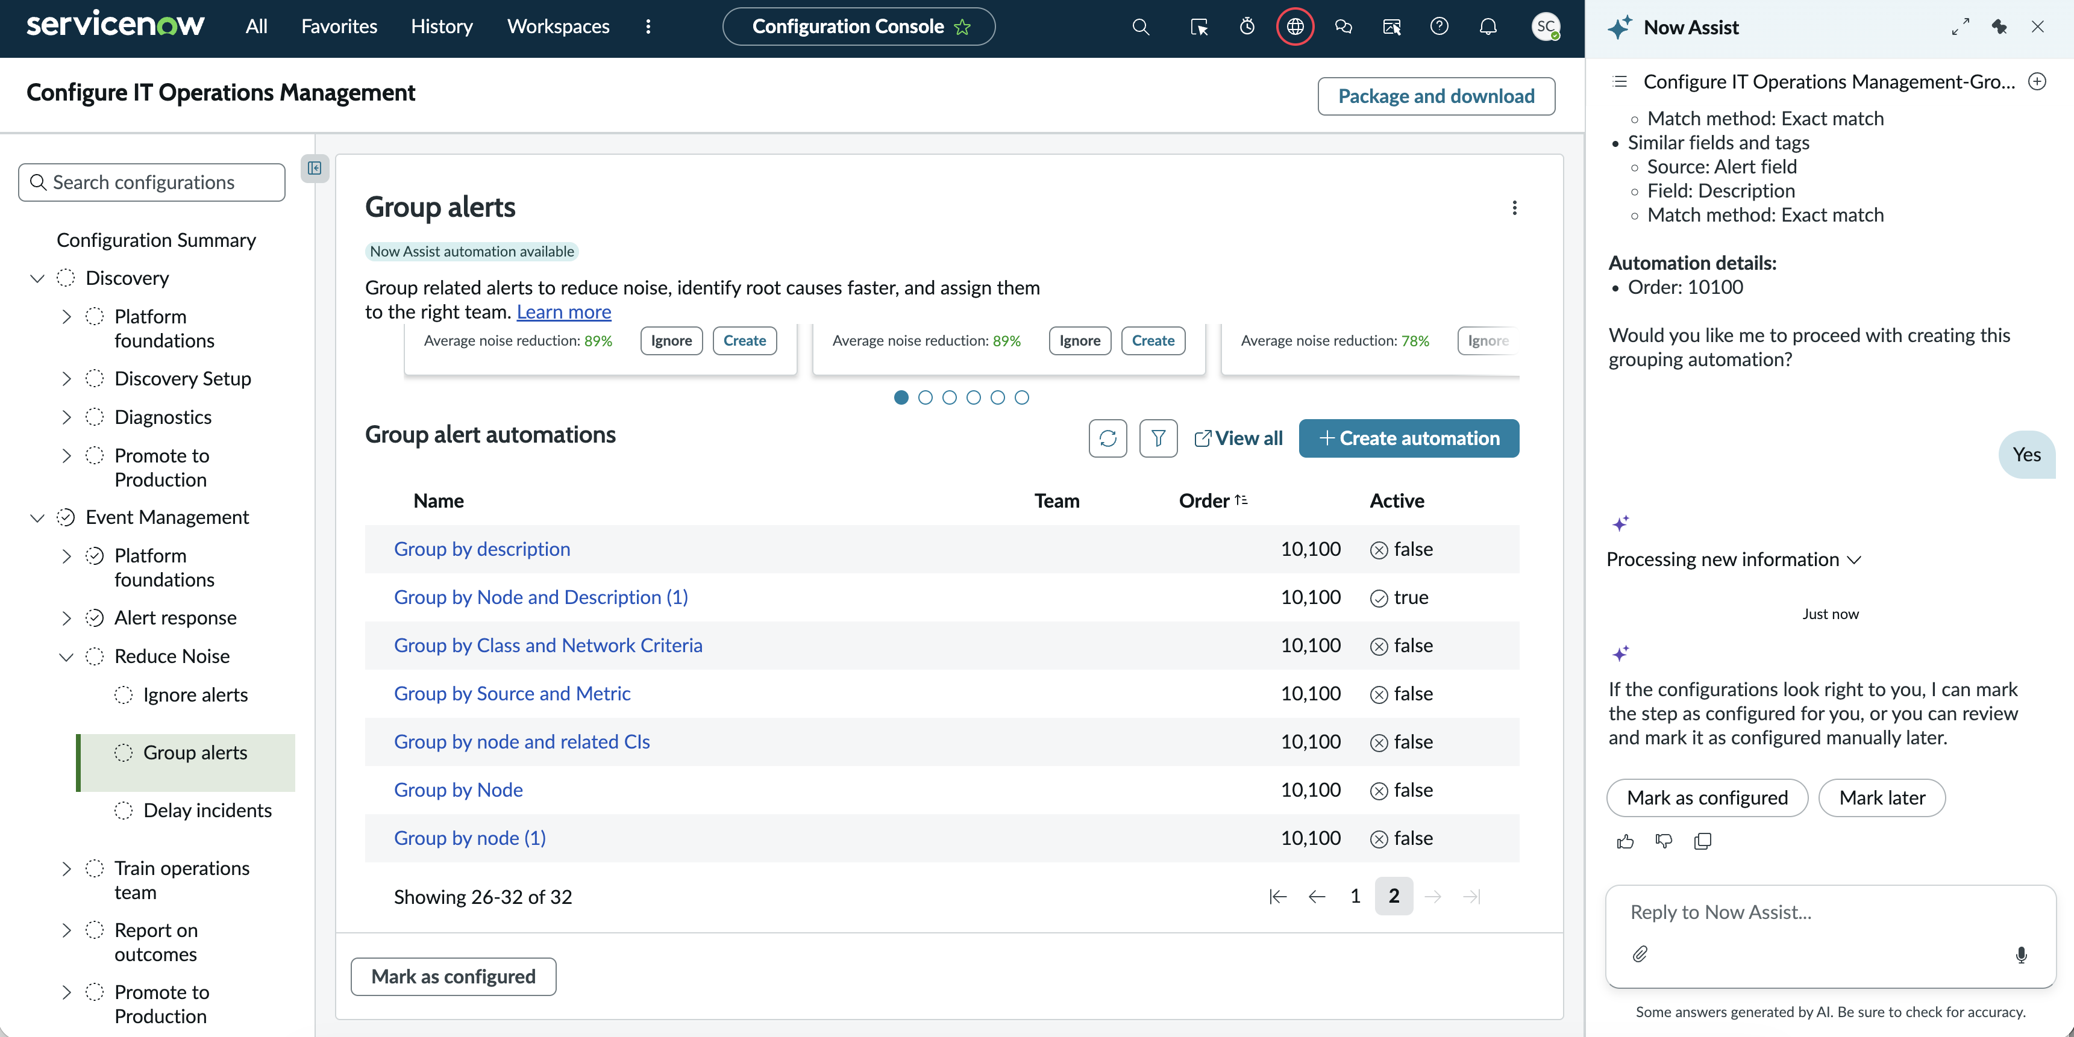Open View all automations link
2074x1037 pixels.
pos(1238,438)
